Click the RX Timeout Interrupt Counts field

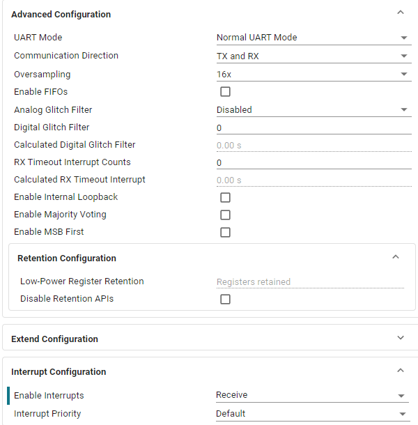[313, 163]
